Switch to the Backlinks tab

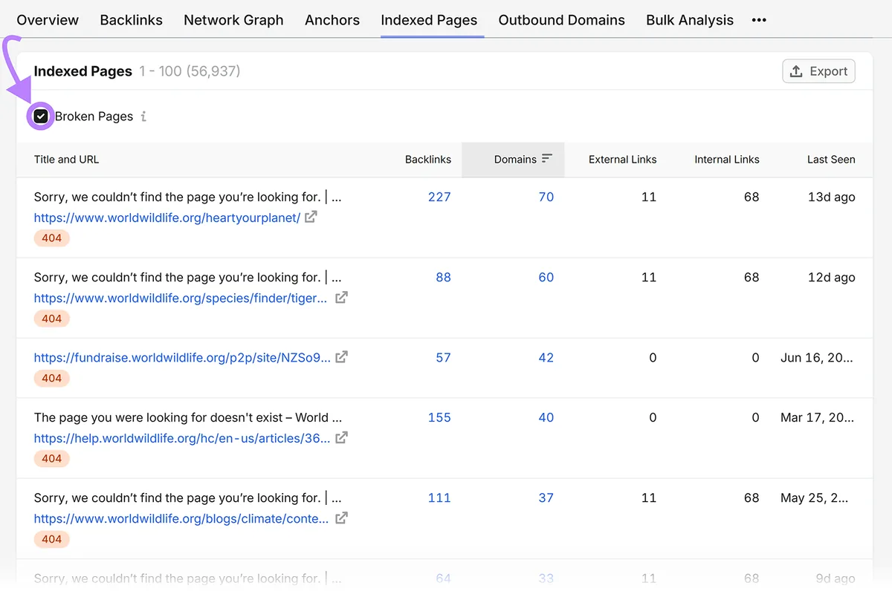point(131,20)
